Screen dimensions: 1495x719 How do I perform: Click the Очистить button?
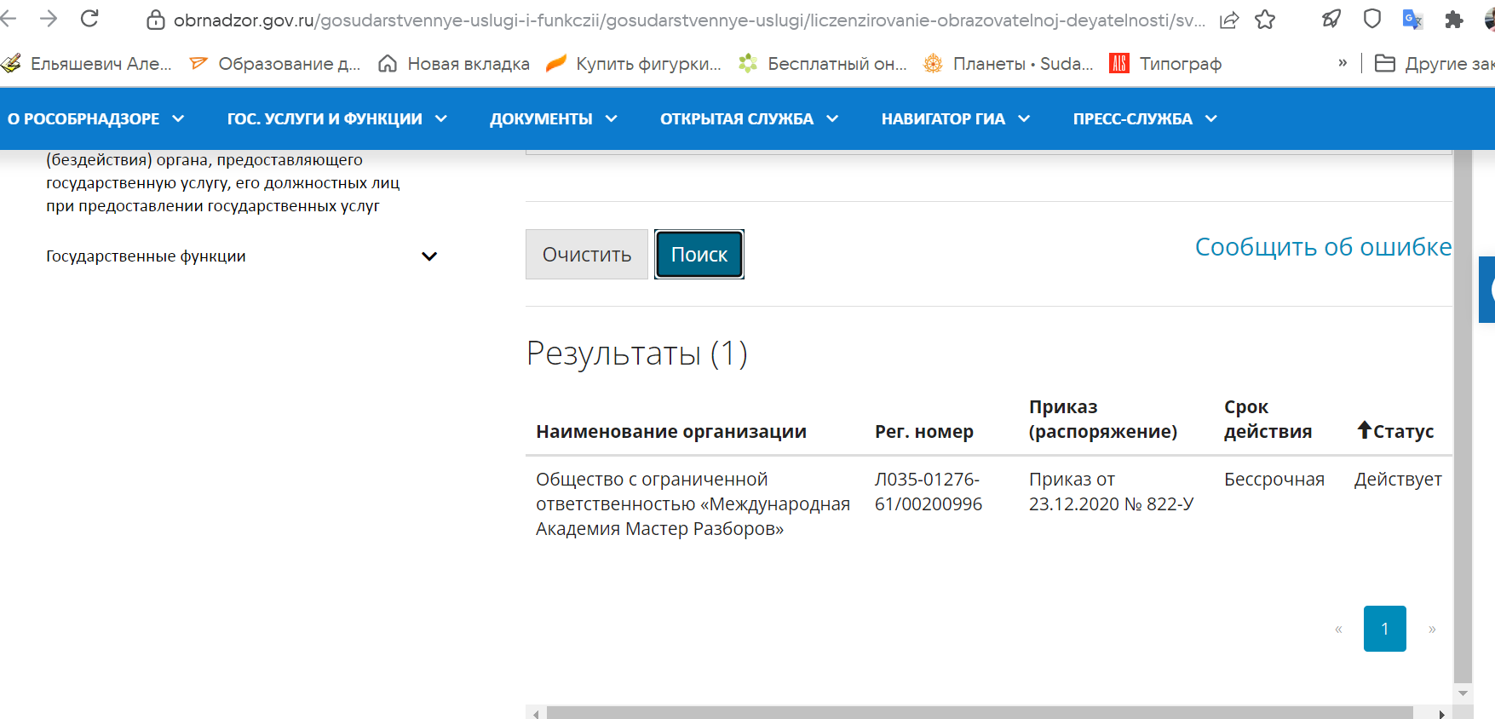(587, 254)
